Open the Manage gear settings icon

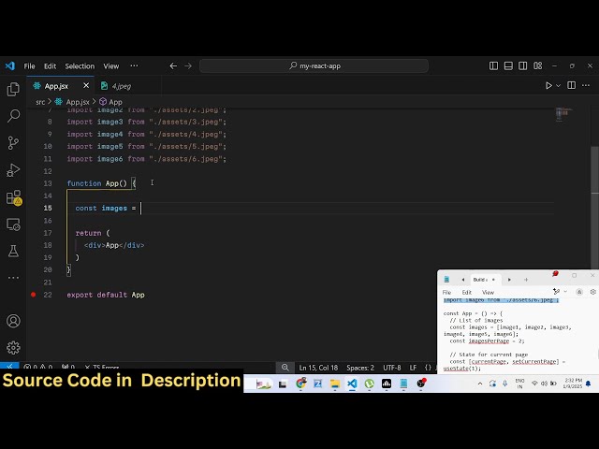click(13, 347)
